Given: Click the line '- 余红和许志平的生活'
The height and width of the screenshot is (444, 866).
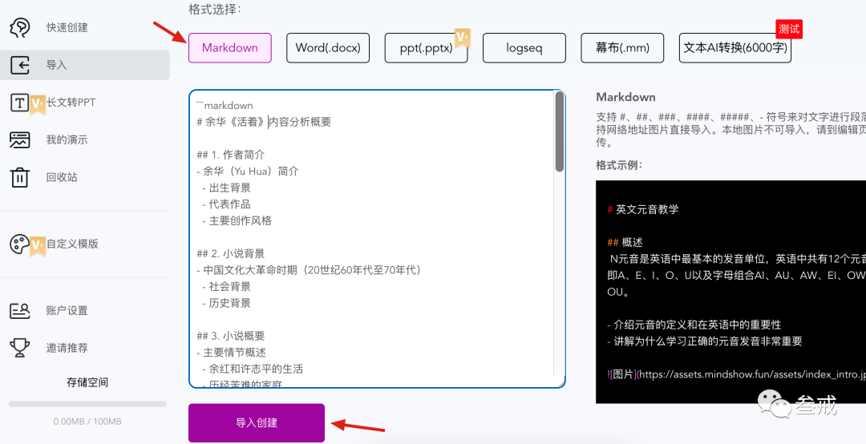Looking at the screenshot, I should coord(253,369).
